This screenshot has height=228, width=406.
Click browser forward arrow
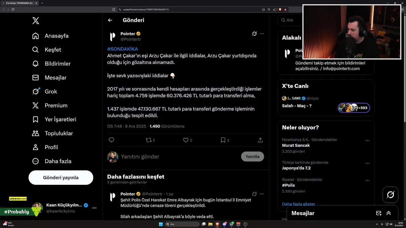(8, 9)
